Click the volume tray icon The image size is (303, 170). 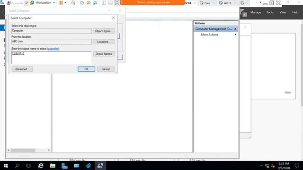point(273,166)
